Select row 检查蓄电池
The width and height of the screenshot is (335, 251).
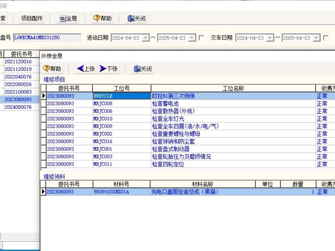(233, 103)
